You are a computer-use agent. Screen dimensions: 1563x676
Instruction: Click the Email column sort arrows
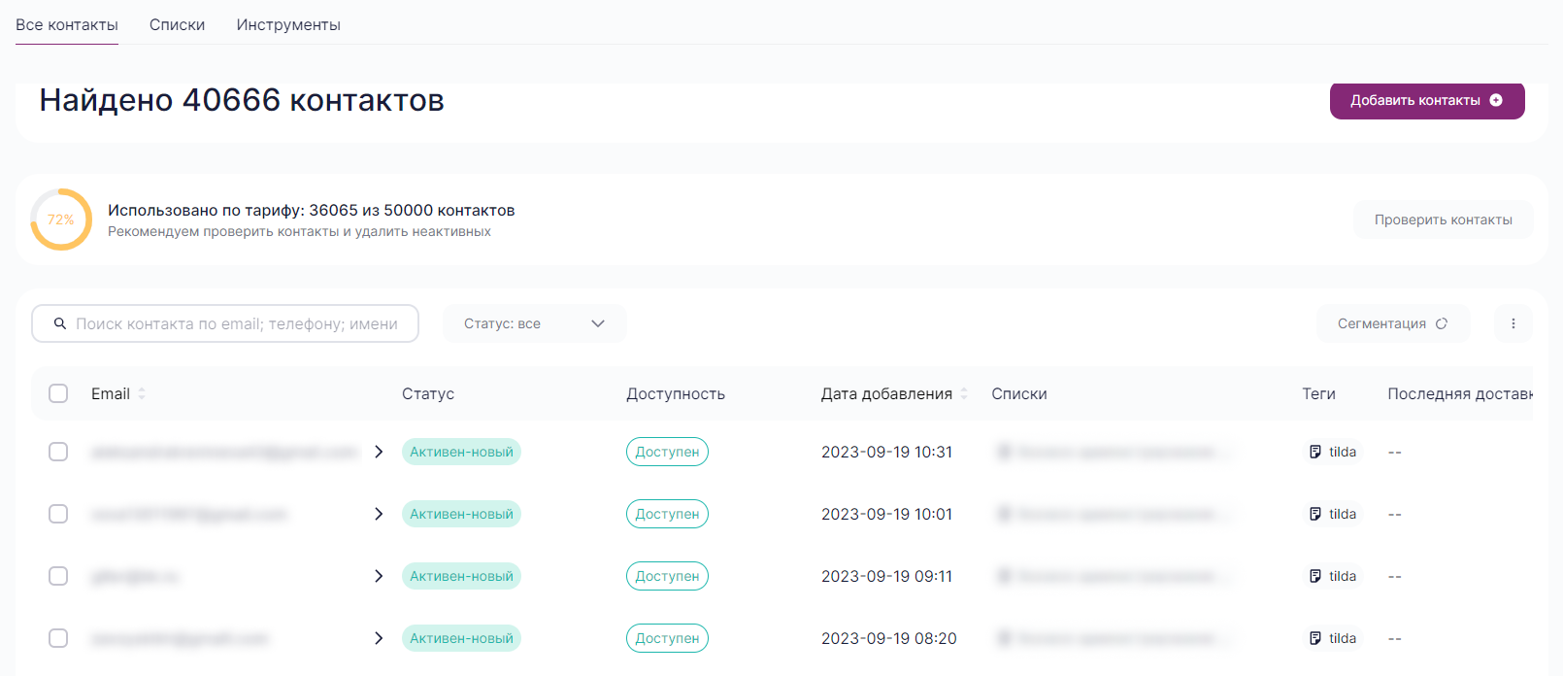[142, 393]
